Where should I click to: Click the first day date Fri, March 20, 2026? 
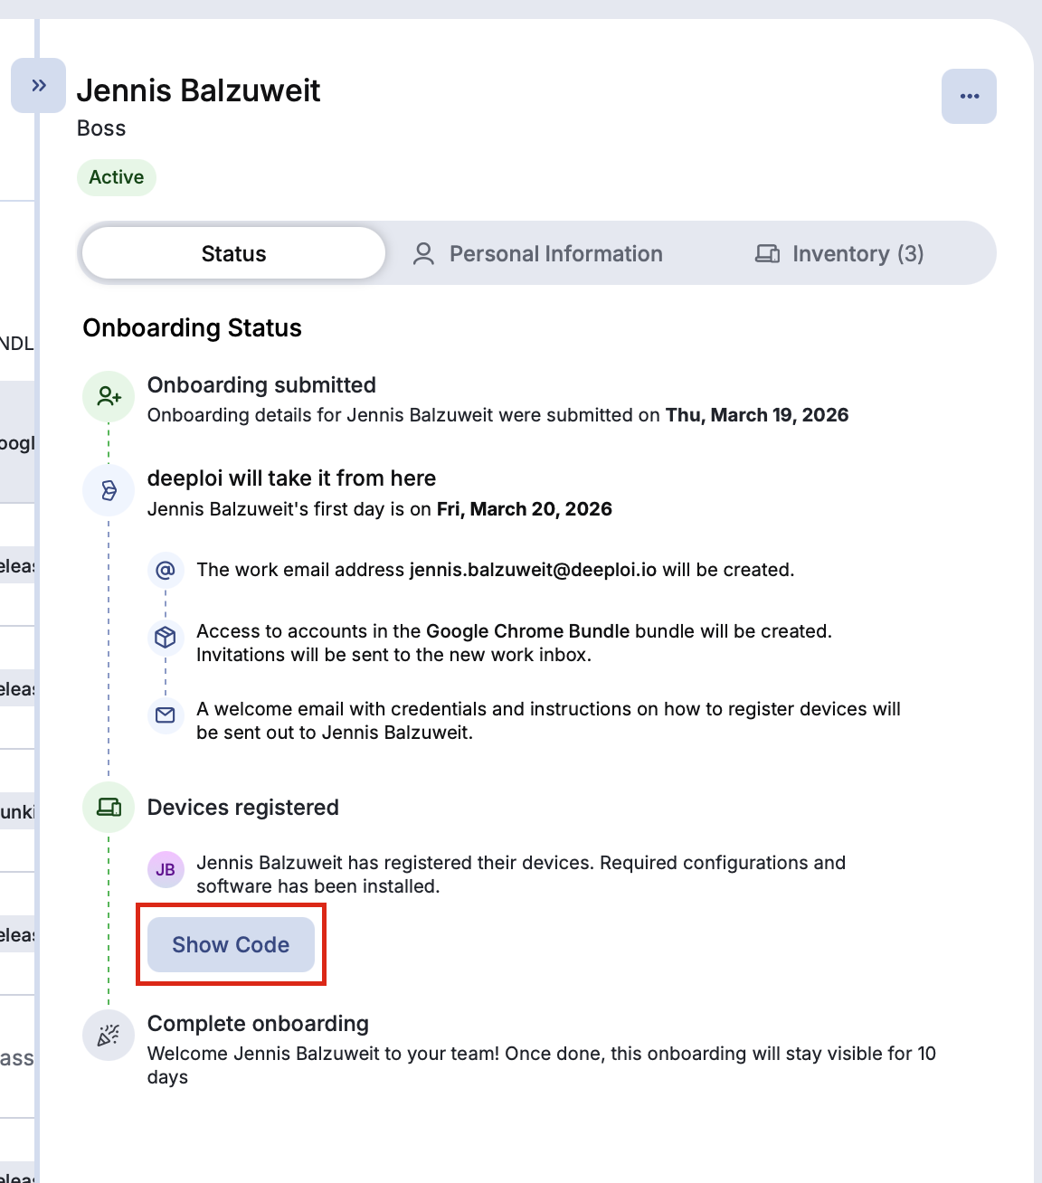click(x=525, y=509)
